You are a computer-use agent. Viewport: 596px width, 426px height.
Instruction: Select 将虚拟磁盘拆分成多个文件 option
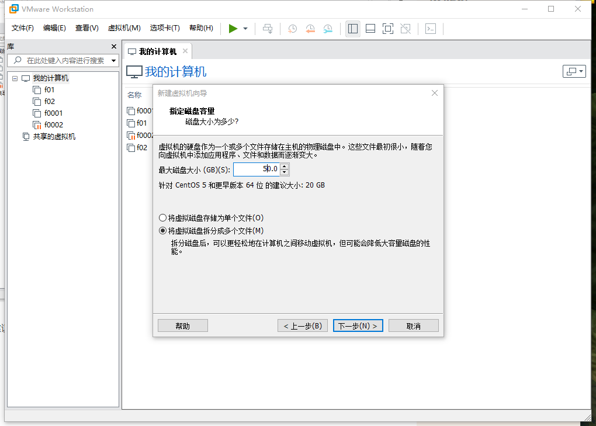pyautogui.click(x=162, y=230)
